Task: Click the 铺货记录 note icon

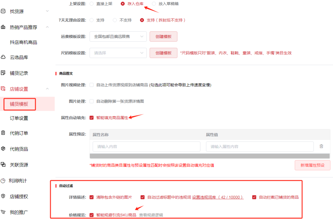Action: coord(3,73)
